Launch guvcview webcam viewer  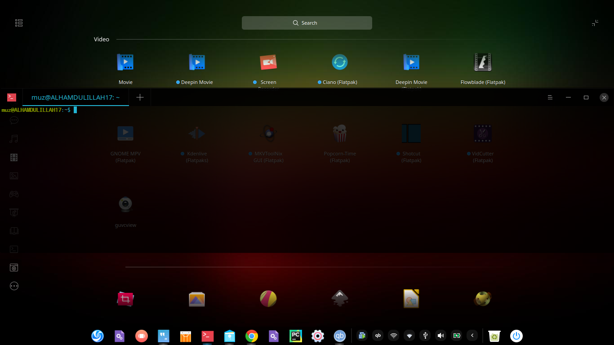pyautogui.click(x=125, y=204)
